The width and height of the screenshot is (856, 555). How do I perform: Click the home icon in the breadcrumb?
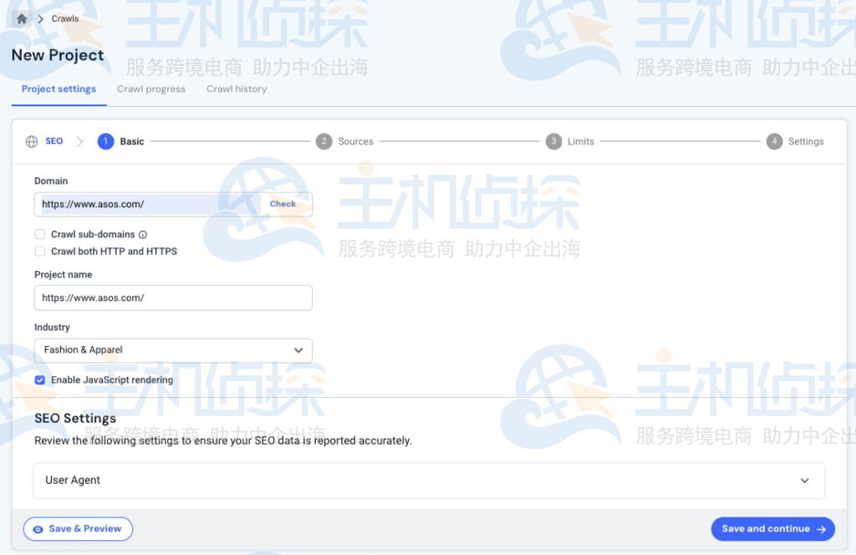pyautogui.click(x=21, y=18)
